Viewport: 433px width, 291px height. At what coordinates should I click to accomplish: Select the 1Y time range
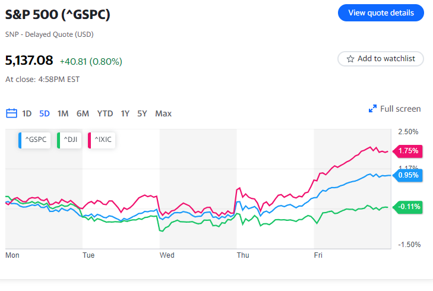[125, 113]
